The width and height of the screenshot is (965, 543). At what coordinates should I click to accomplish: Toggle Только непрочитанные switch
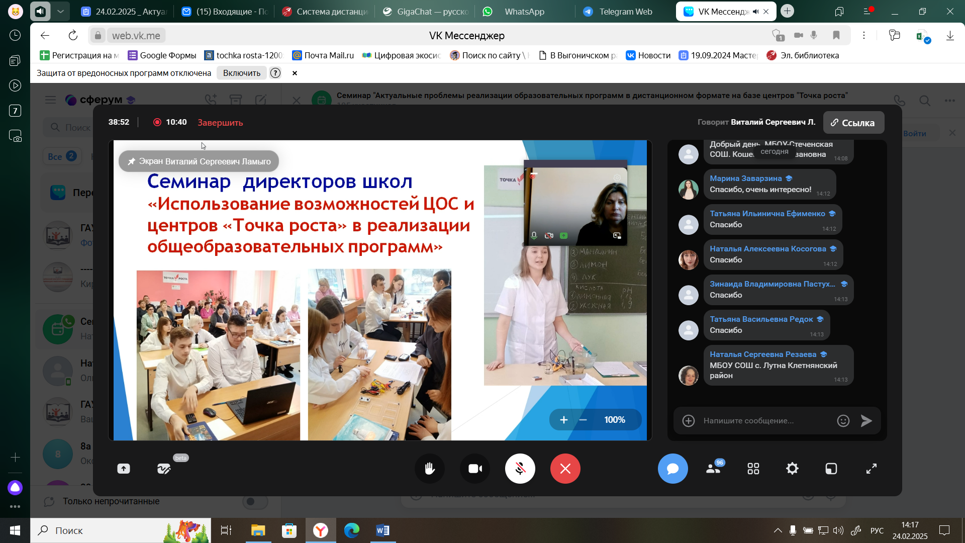tap(255, 501)
